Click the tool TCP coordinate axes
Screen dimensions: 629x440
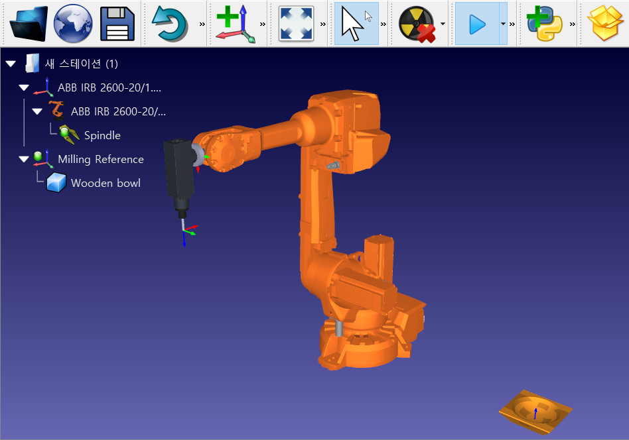coord(189,235)
